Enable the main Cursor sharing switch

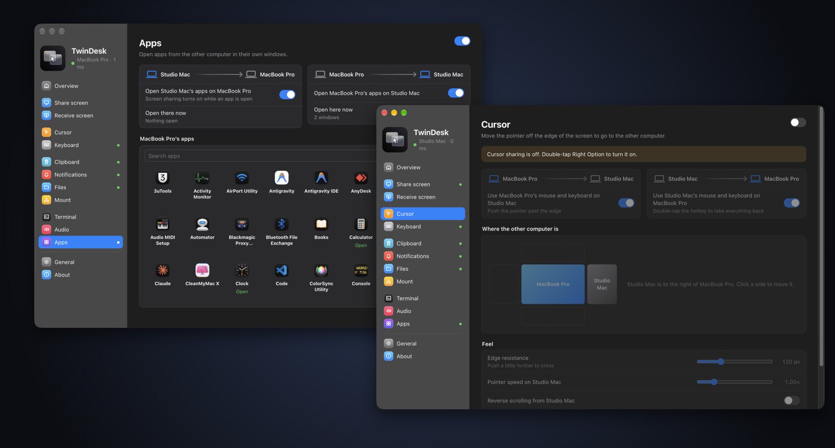(798, 123)
